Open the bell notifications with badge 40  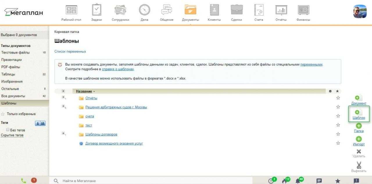299,181
